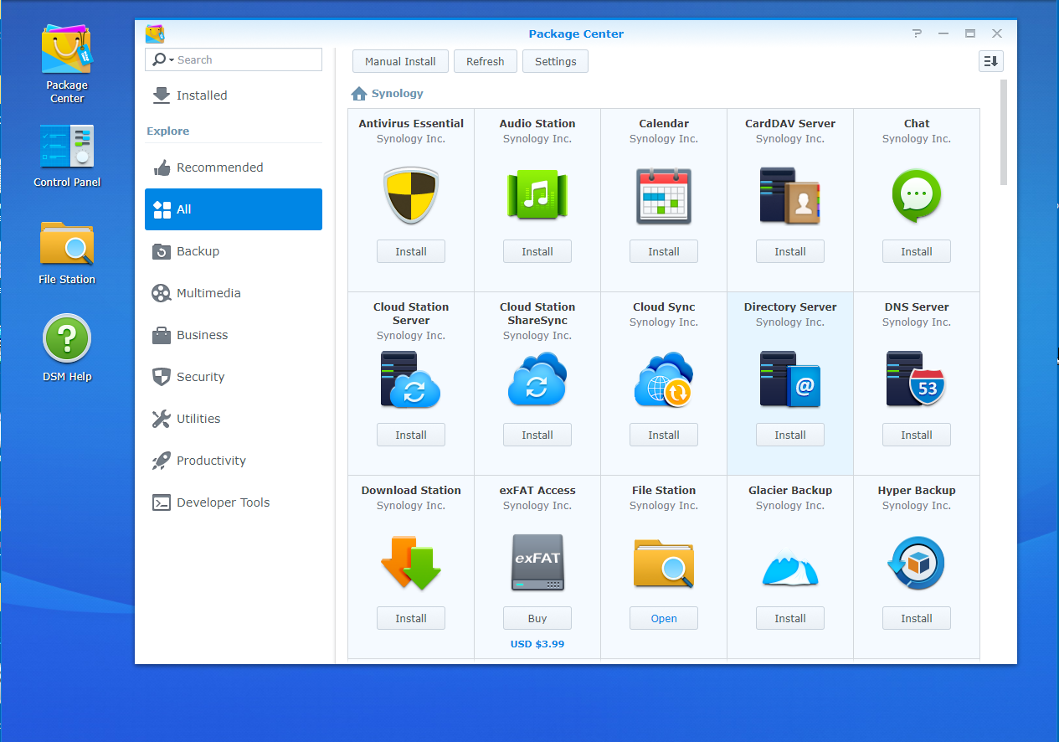Click the Audio Station music icon

point(537,195)
